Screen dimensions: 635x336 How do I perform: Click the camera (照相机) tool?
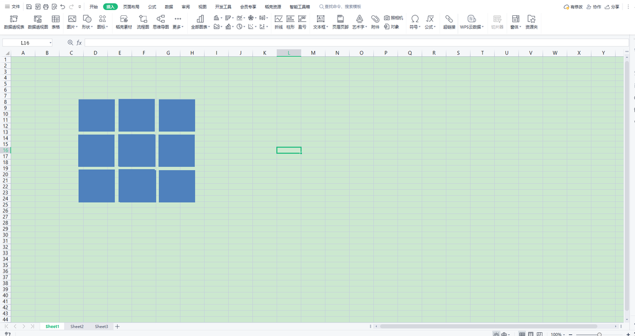394,18
